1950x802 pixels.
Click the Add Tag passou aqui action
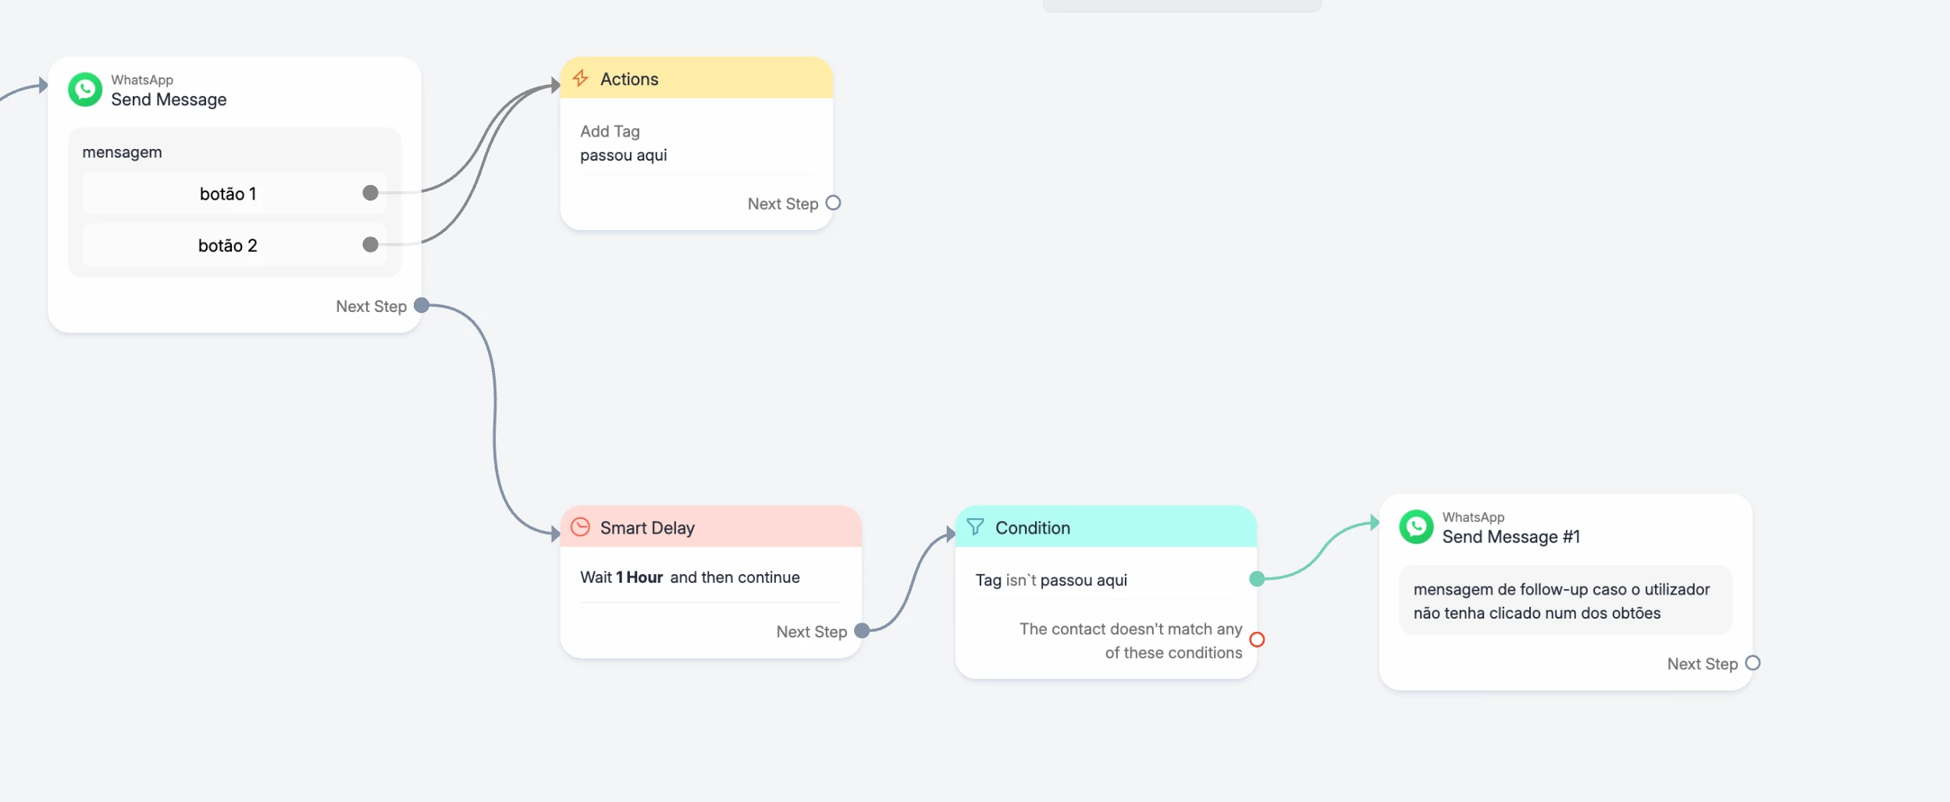click(x=623, y=144)
